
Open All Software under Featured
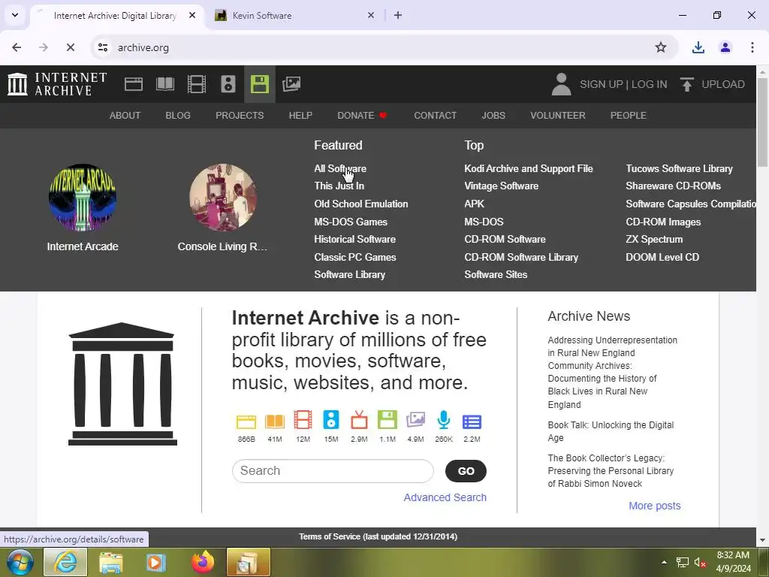340,168
